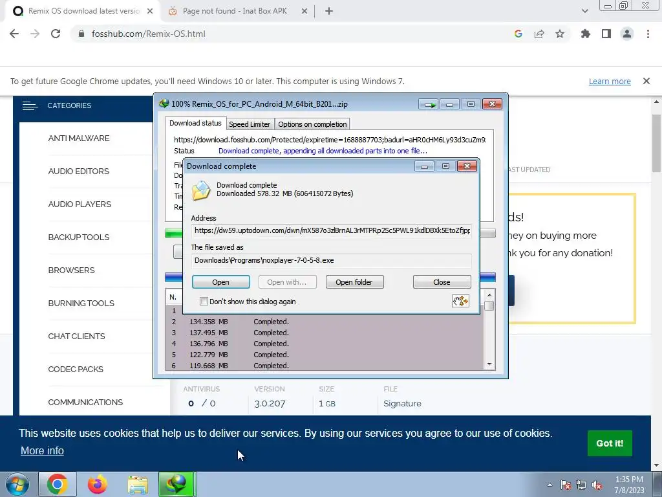Select connection row 3 with 137.495 MB
This screenshot has width=662, height=497.
(325, 333)
